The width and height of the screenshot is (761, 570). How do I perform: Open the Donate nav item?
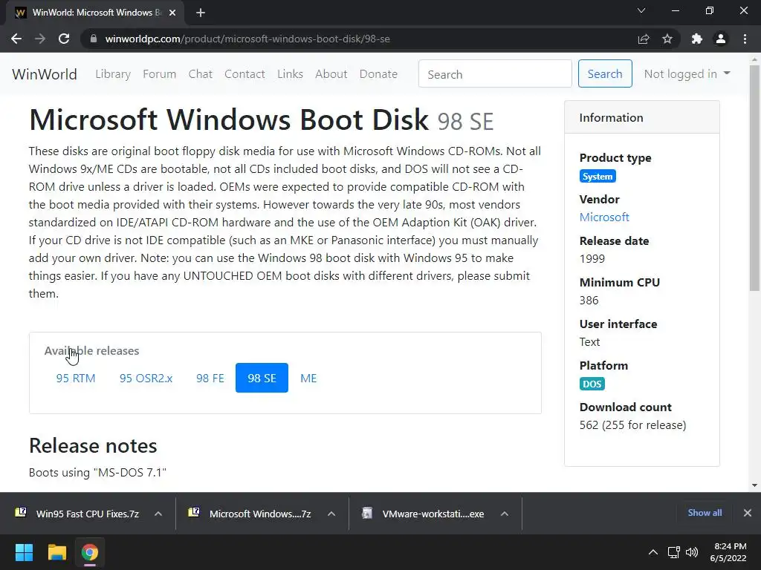pyautogui.click(x=378, y=74)
